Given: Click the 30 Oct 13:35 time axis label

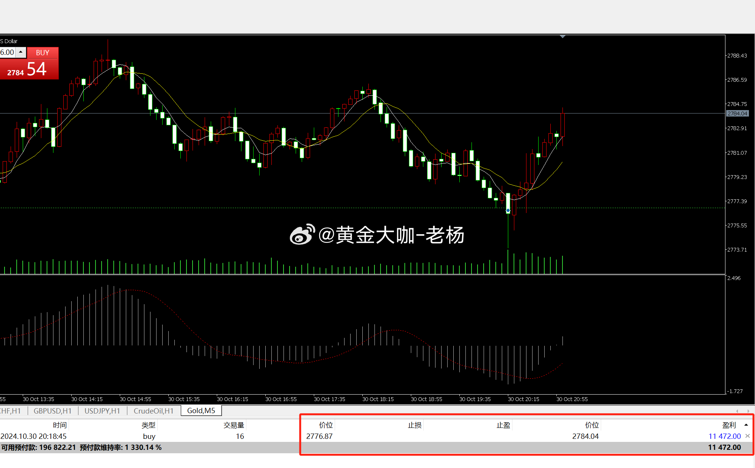Looking at the screenshot, I should click(38, 399).
